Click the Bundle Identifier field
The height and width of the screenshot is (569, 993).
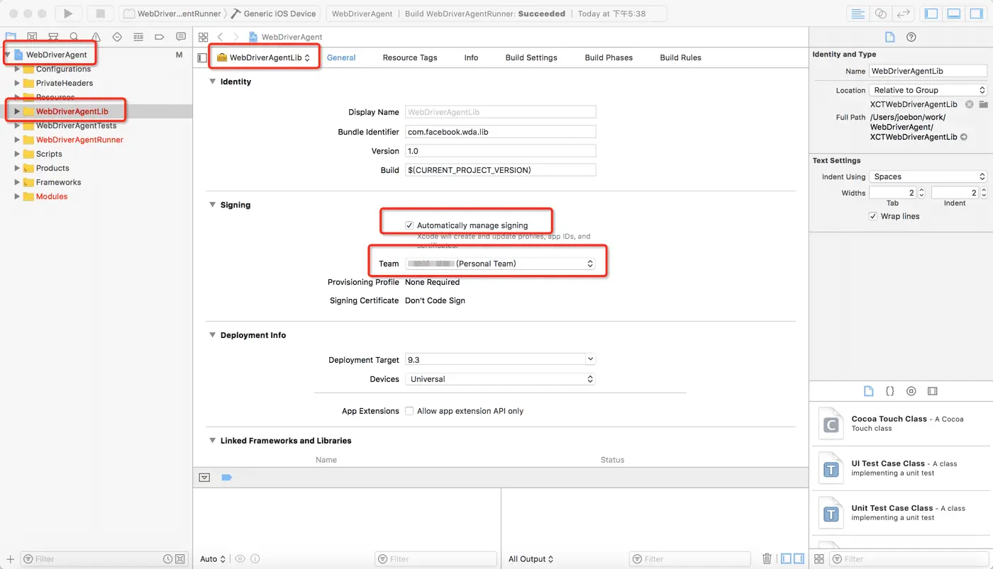click(500, 132)
